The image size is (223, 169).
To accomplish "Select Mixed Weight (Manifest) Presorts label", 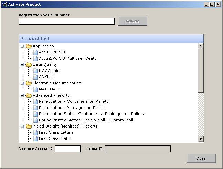I will (x=65, y=126).
